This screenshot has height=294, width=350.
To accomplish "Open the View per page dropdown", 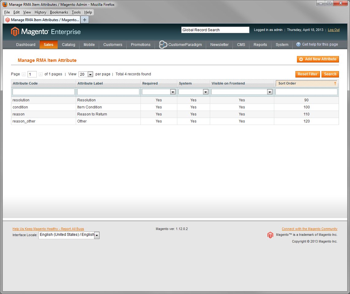I will [86, 74].
